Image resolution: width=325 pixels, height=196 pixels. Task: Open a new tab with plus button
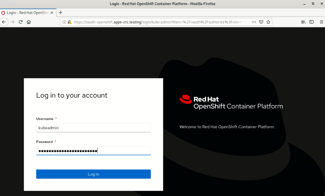tap(60, 13)
